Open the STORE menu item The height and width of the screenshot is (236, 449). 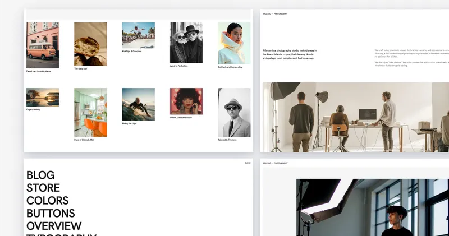click(43, 188)
